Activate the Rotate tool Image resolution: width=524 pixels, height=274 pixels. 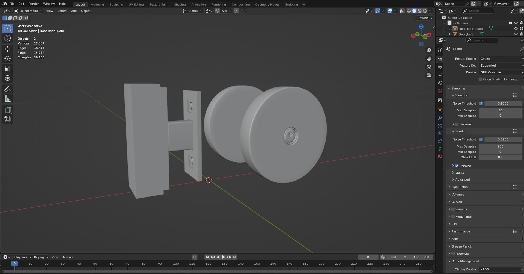click(x=7, y=59)
